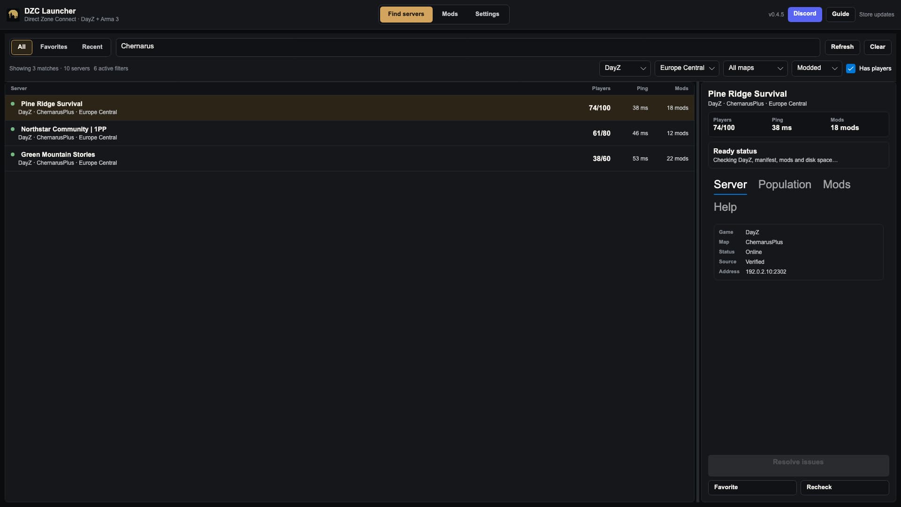
Task: Click the 38/60 players value
Action: (x=602, y=159)
